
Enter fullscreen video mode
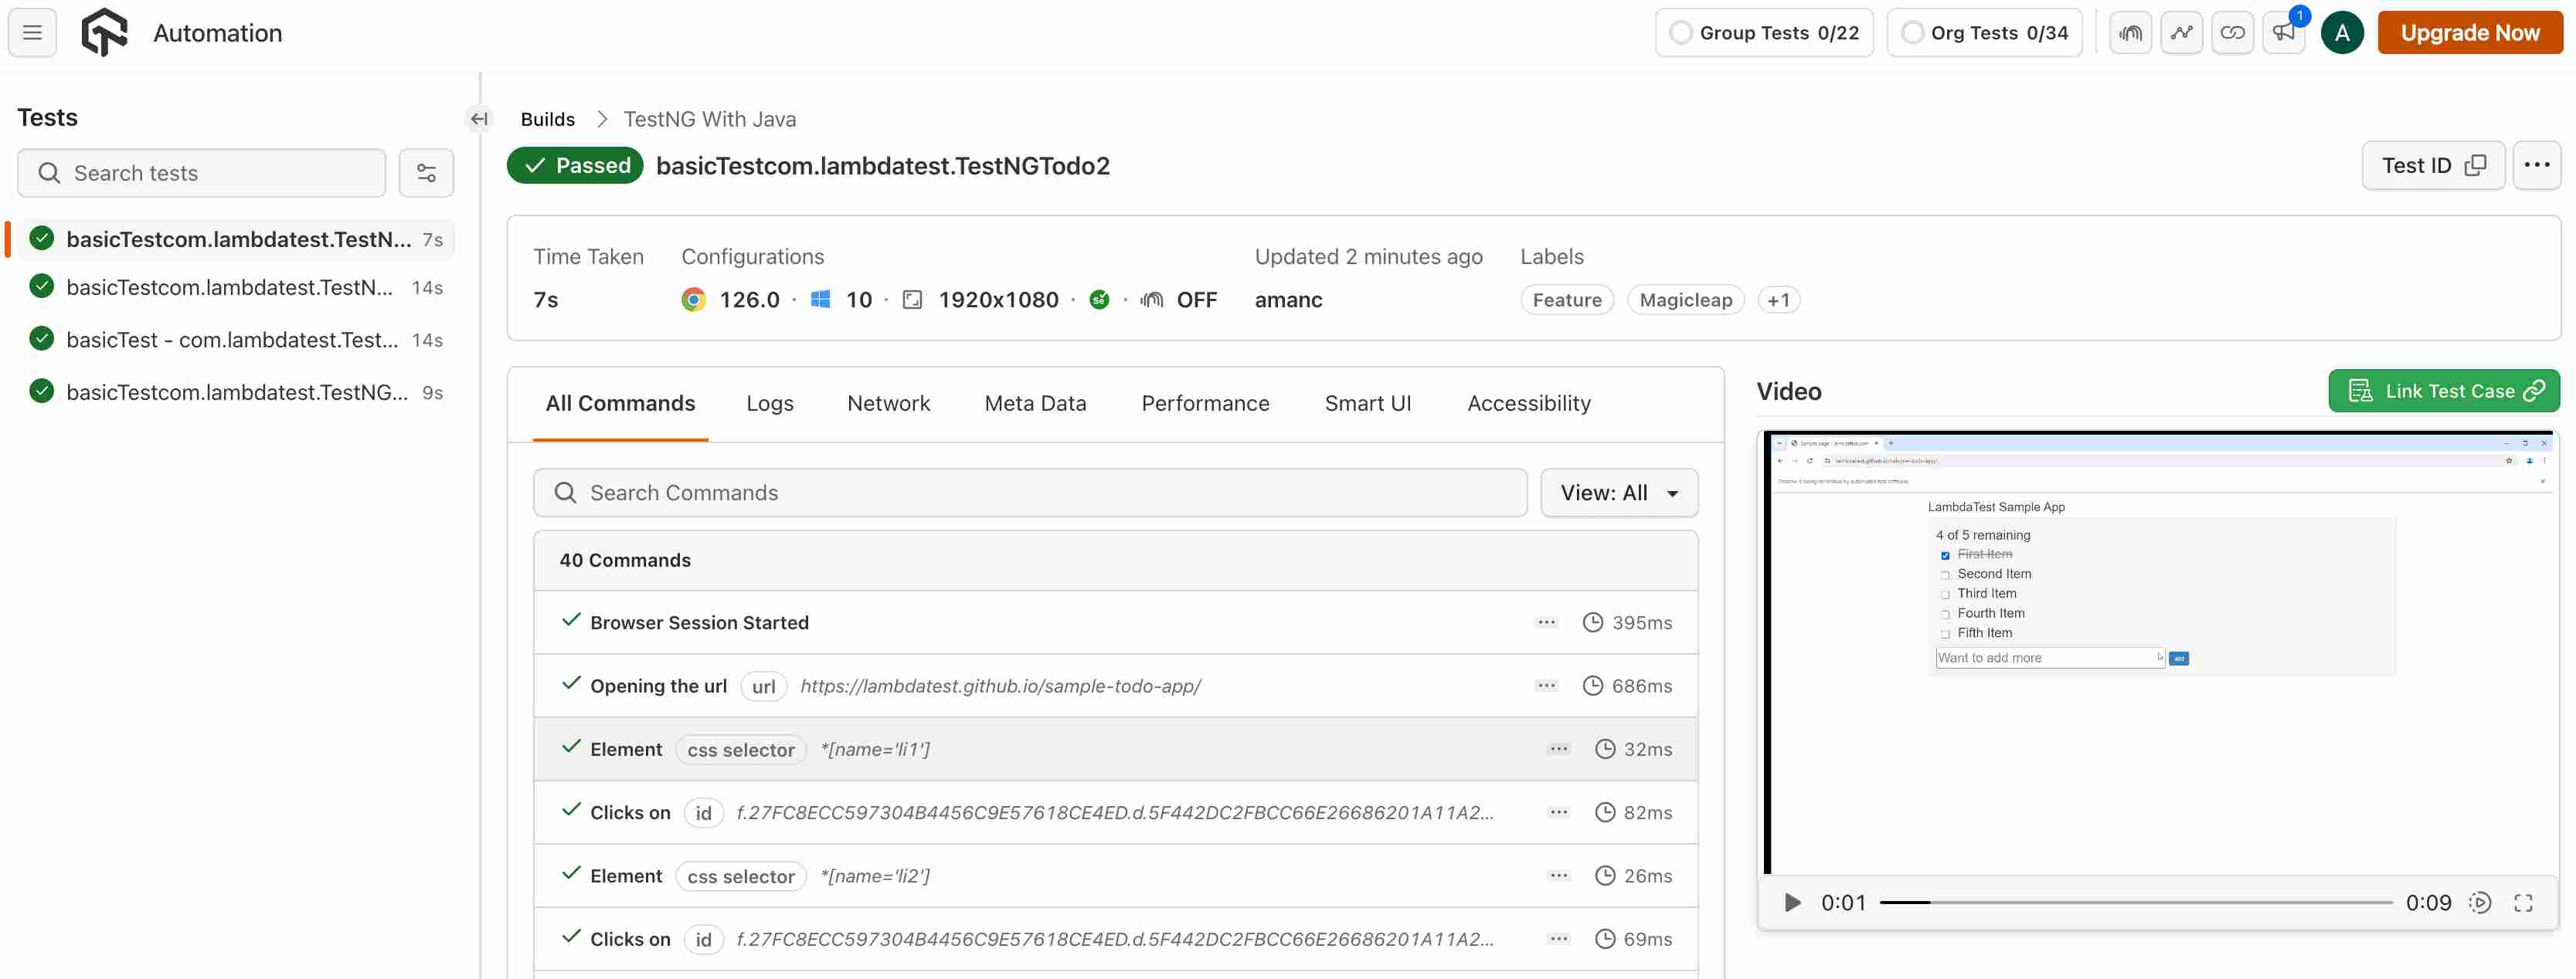click(x=2522, y=902)
